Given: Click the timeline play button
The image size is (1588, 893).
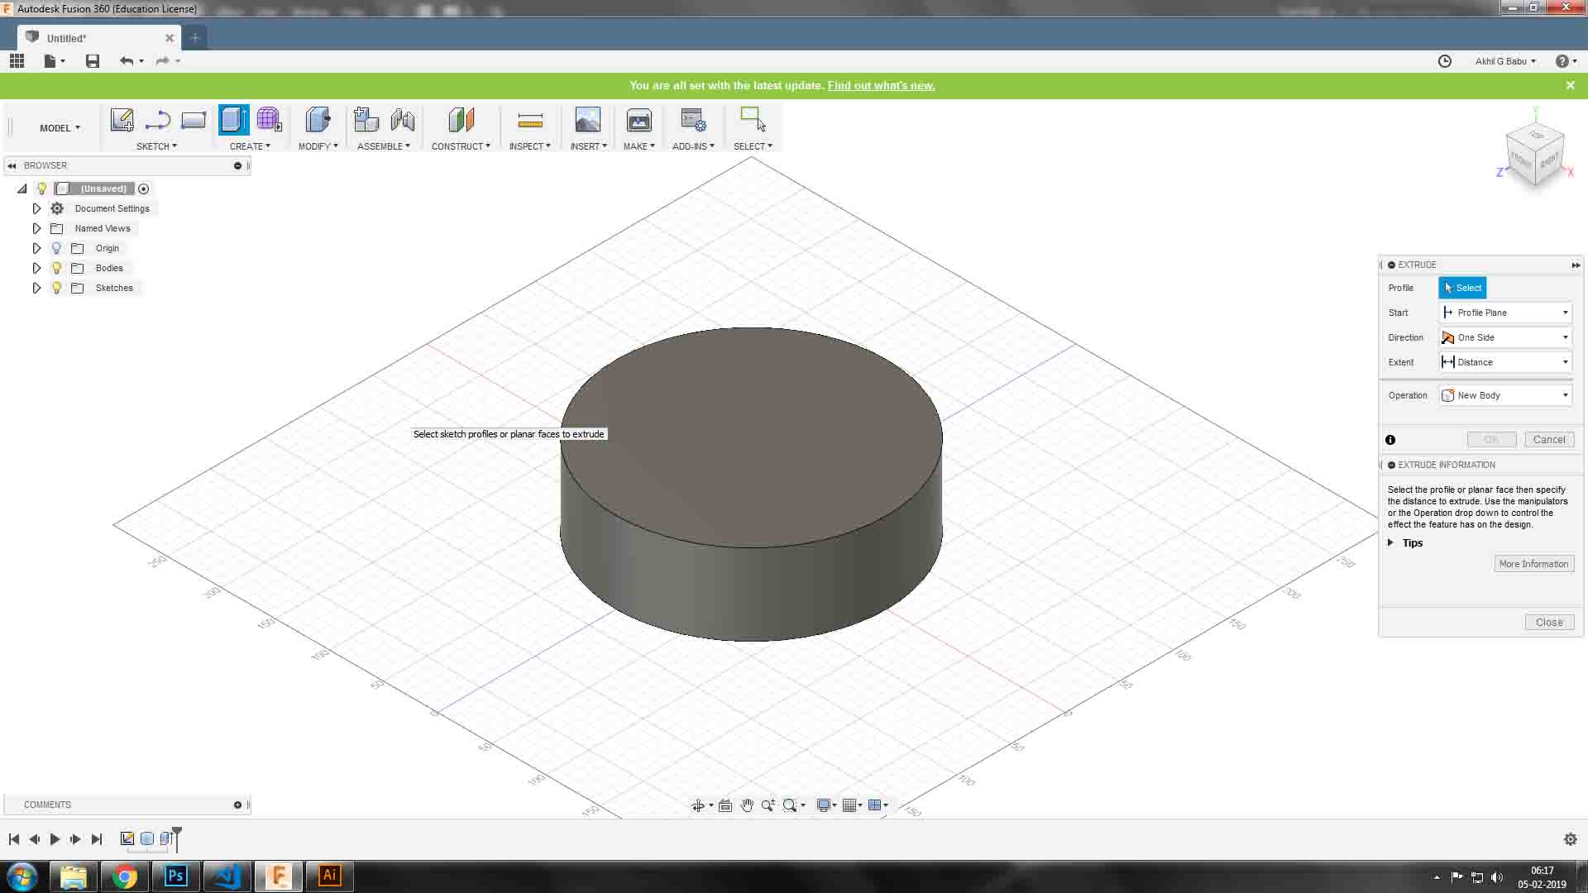Looking at the screenshot, I should [x=55, y=839].
